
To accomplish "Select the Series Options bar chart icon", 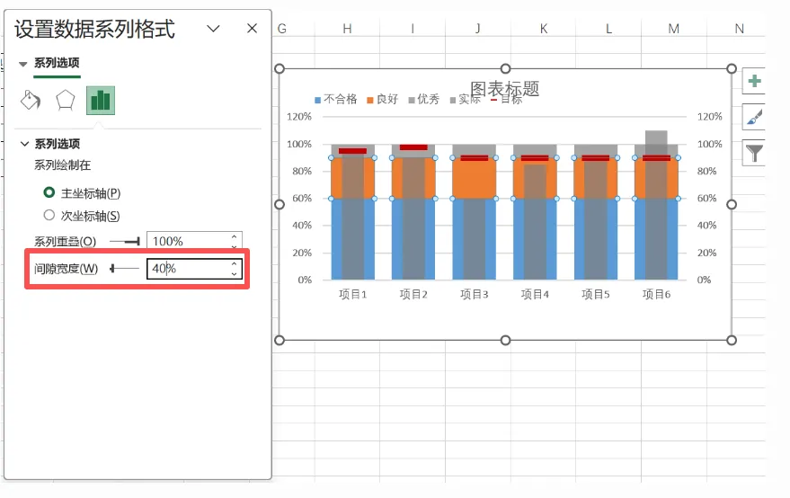I will (101, 101).
